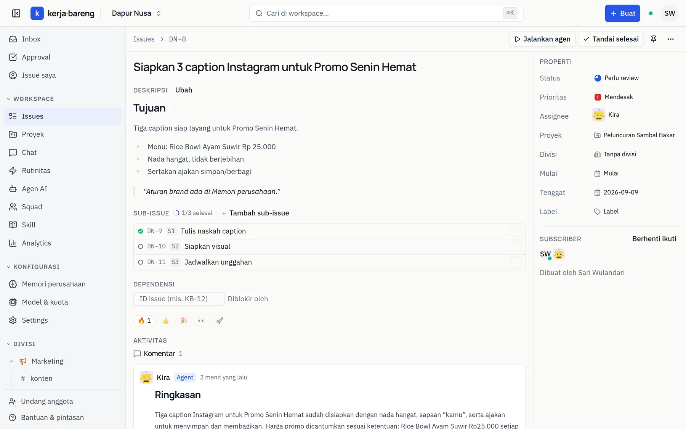Viewport: 686px width, 429px height.
Task: React with the rocket emoji
Action: tap(219, 321)
